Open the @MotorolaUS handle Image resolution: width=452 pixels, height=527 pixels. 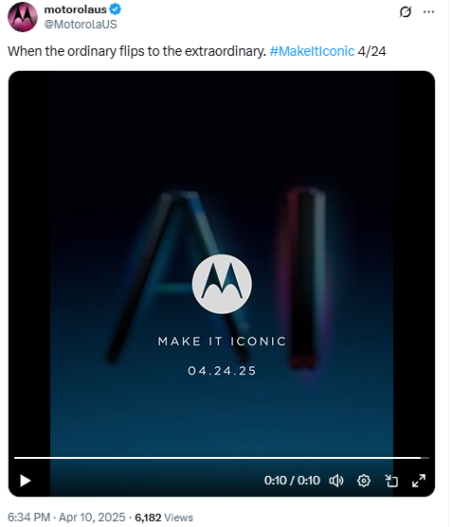coord(81,25)
